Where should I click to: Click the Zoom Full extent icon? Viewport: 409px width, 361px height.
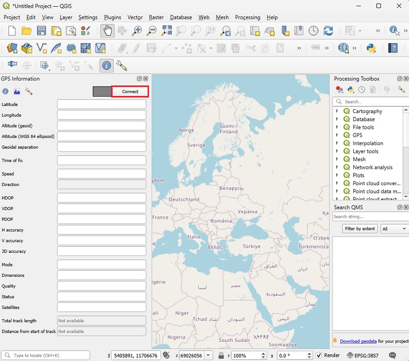point(166,31)
